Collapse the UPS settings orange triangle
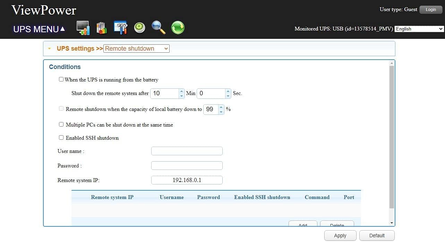Image resolution: width=445 pixels, height=242 pixels. [49, 49]
